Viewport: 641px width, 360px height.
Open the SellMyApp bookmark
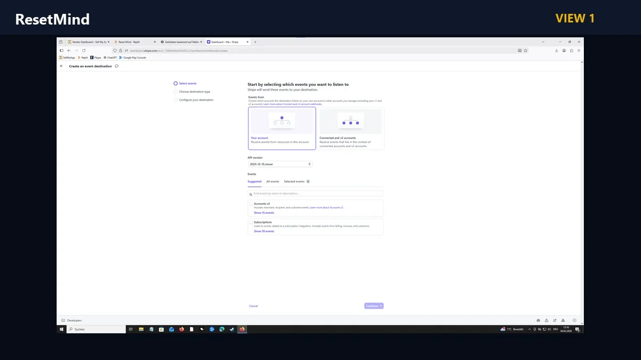point(67,57)
